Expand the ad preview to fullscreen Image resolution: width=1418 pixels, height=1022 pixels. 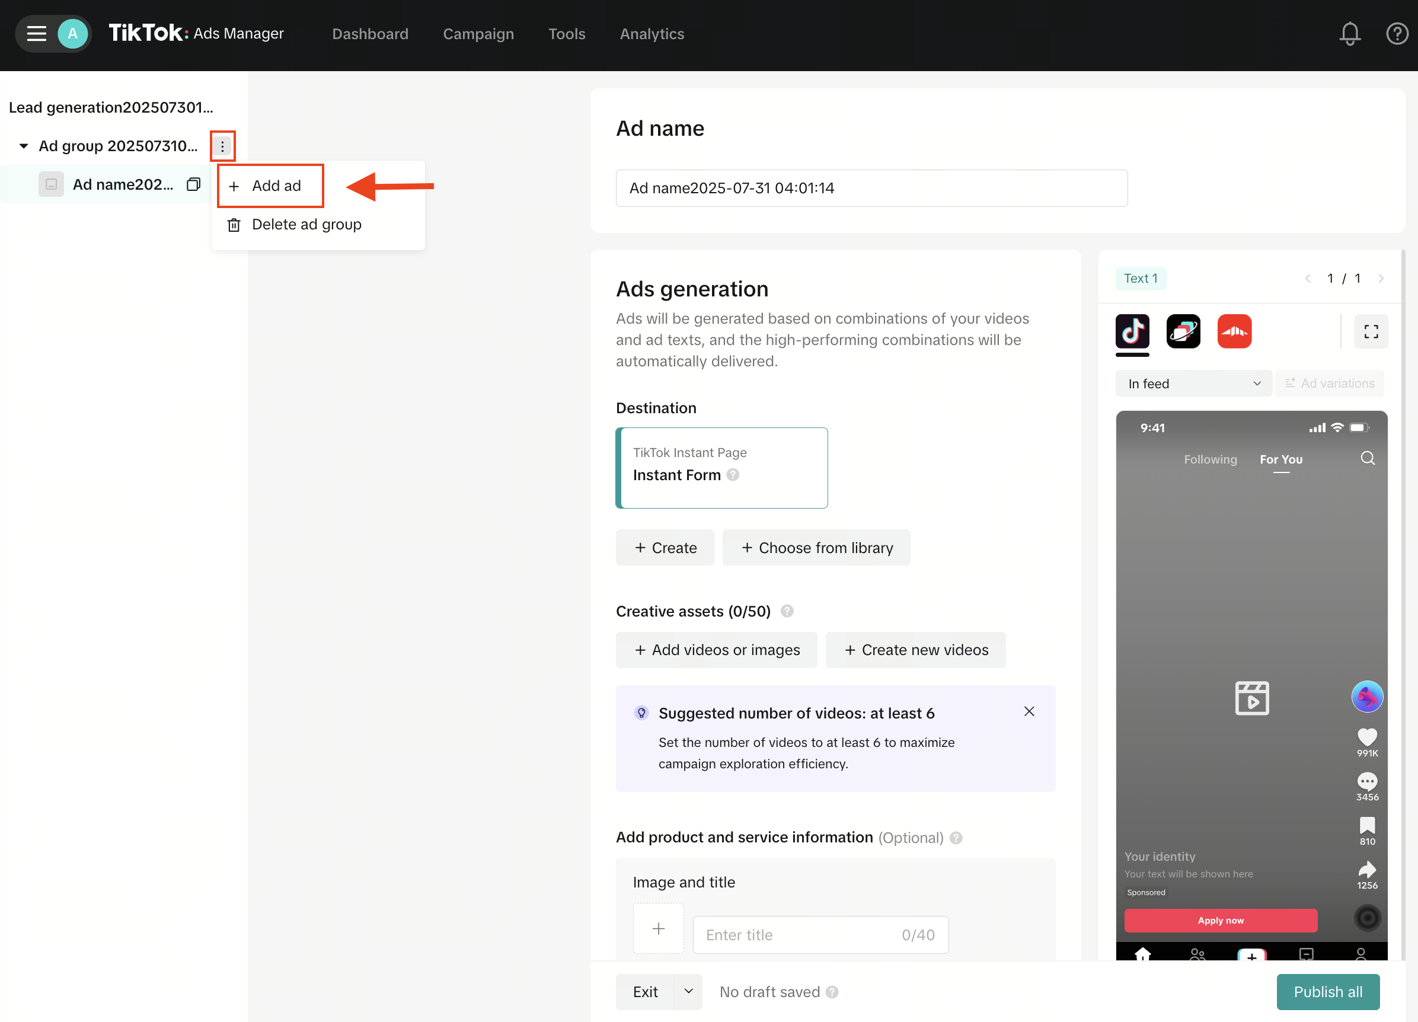click(1371, 332)
